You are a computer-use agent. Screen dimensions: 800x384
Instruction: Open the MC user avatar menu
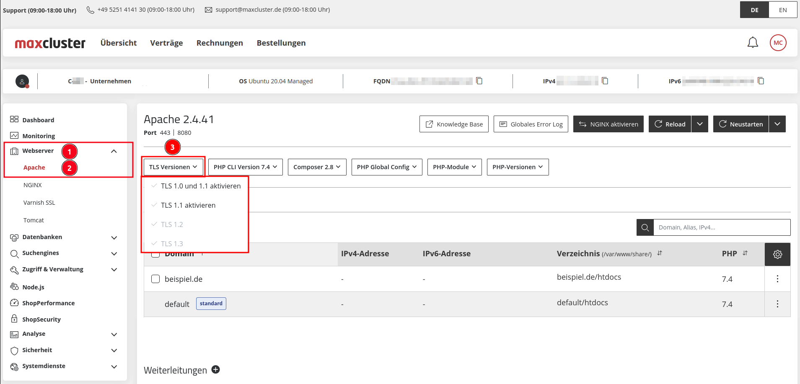pos(778,43)
